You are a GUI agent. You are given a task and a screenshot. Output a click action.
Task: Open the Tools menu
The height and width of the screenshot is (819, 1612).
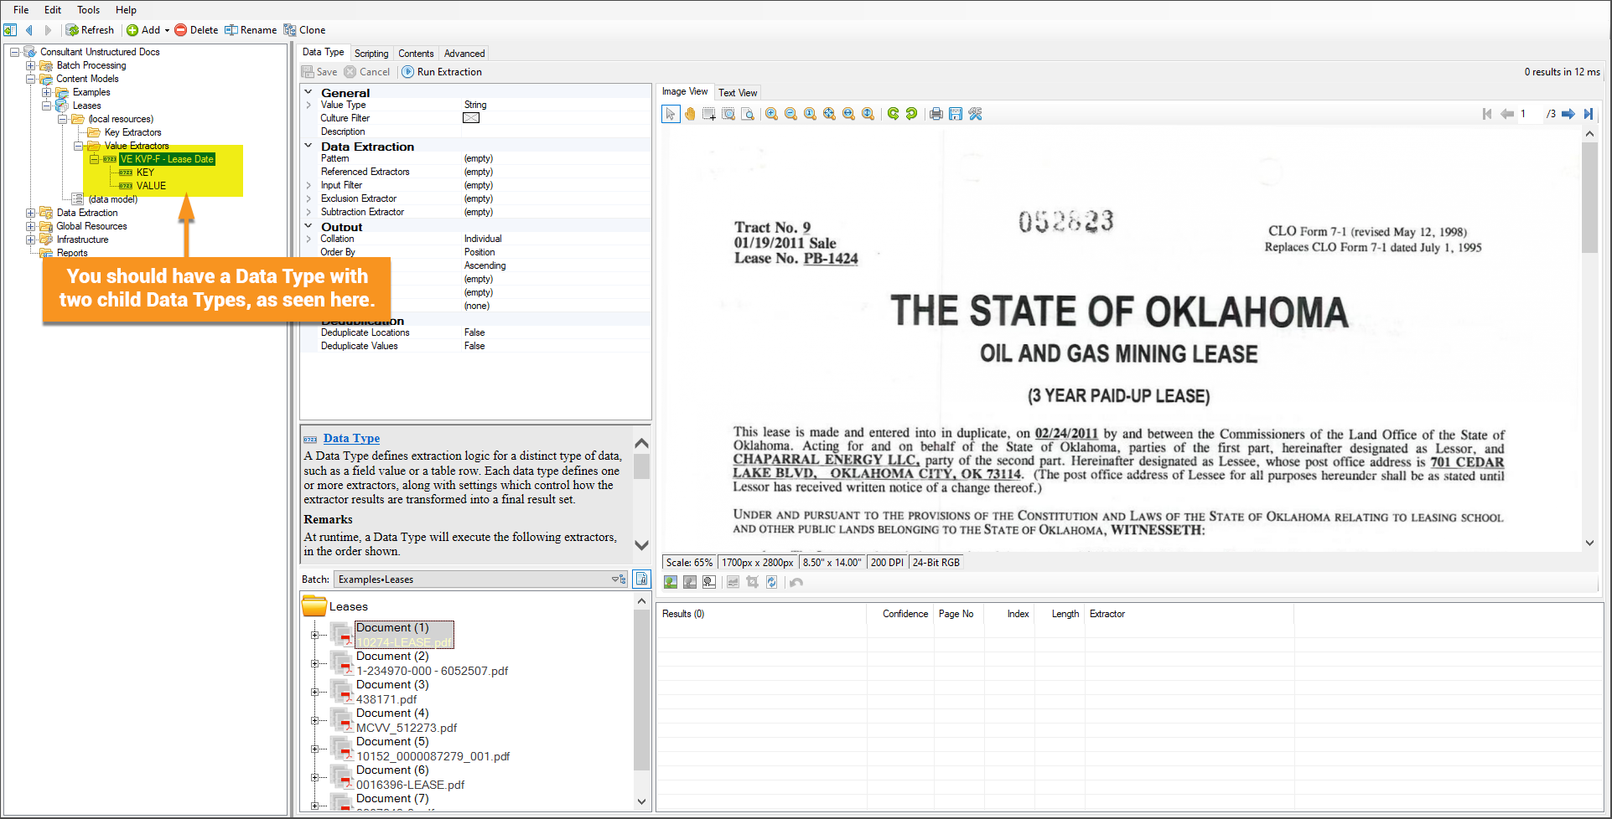click(89, 10)
